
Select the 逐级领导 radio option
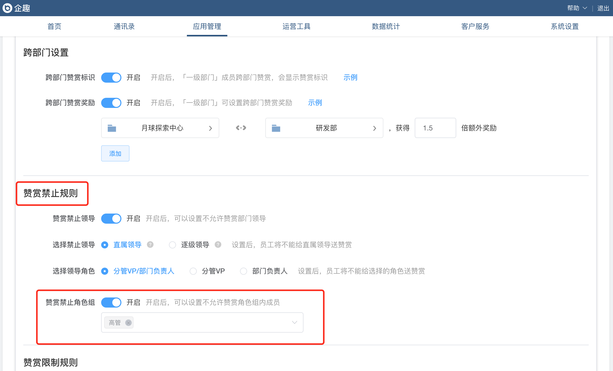coord(172,245)
